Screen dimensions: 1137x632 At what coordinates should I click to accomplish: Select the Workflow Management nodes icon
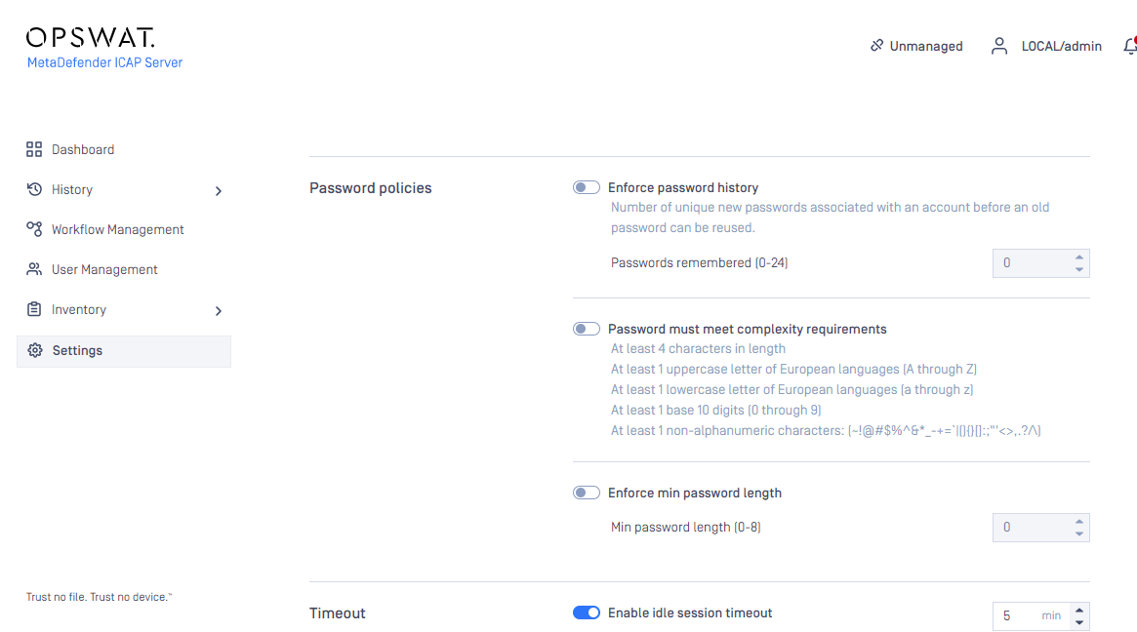pos(34,229)
